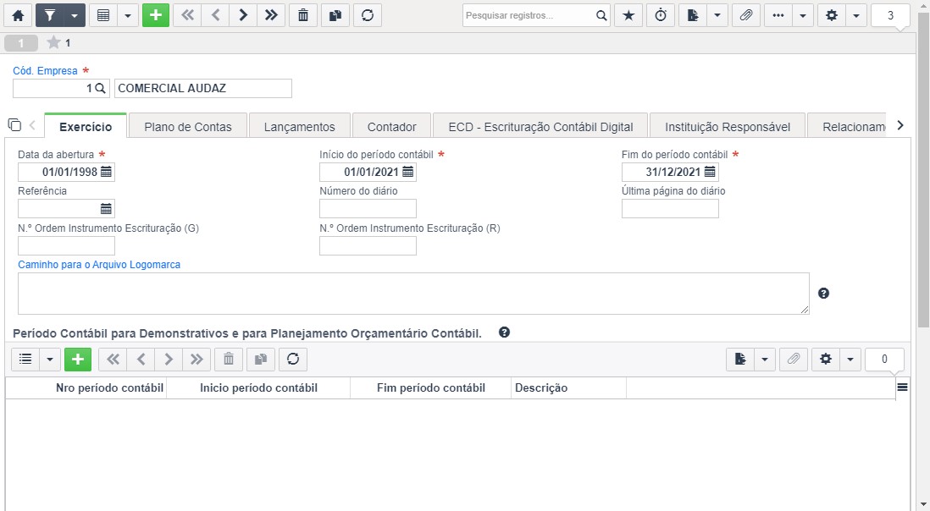Open sub-grid settings gear
Screen dimensions: 930x511
coord(826,359)
